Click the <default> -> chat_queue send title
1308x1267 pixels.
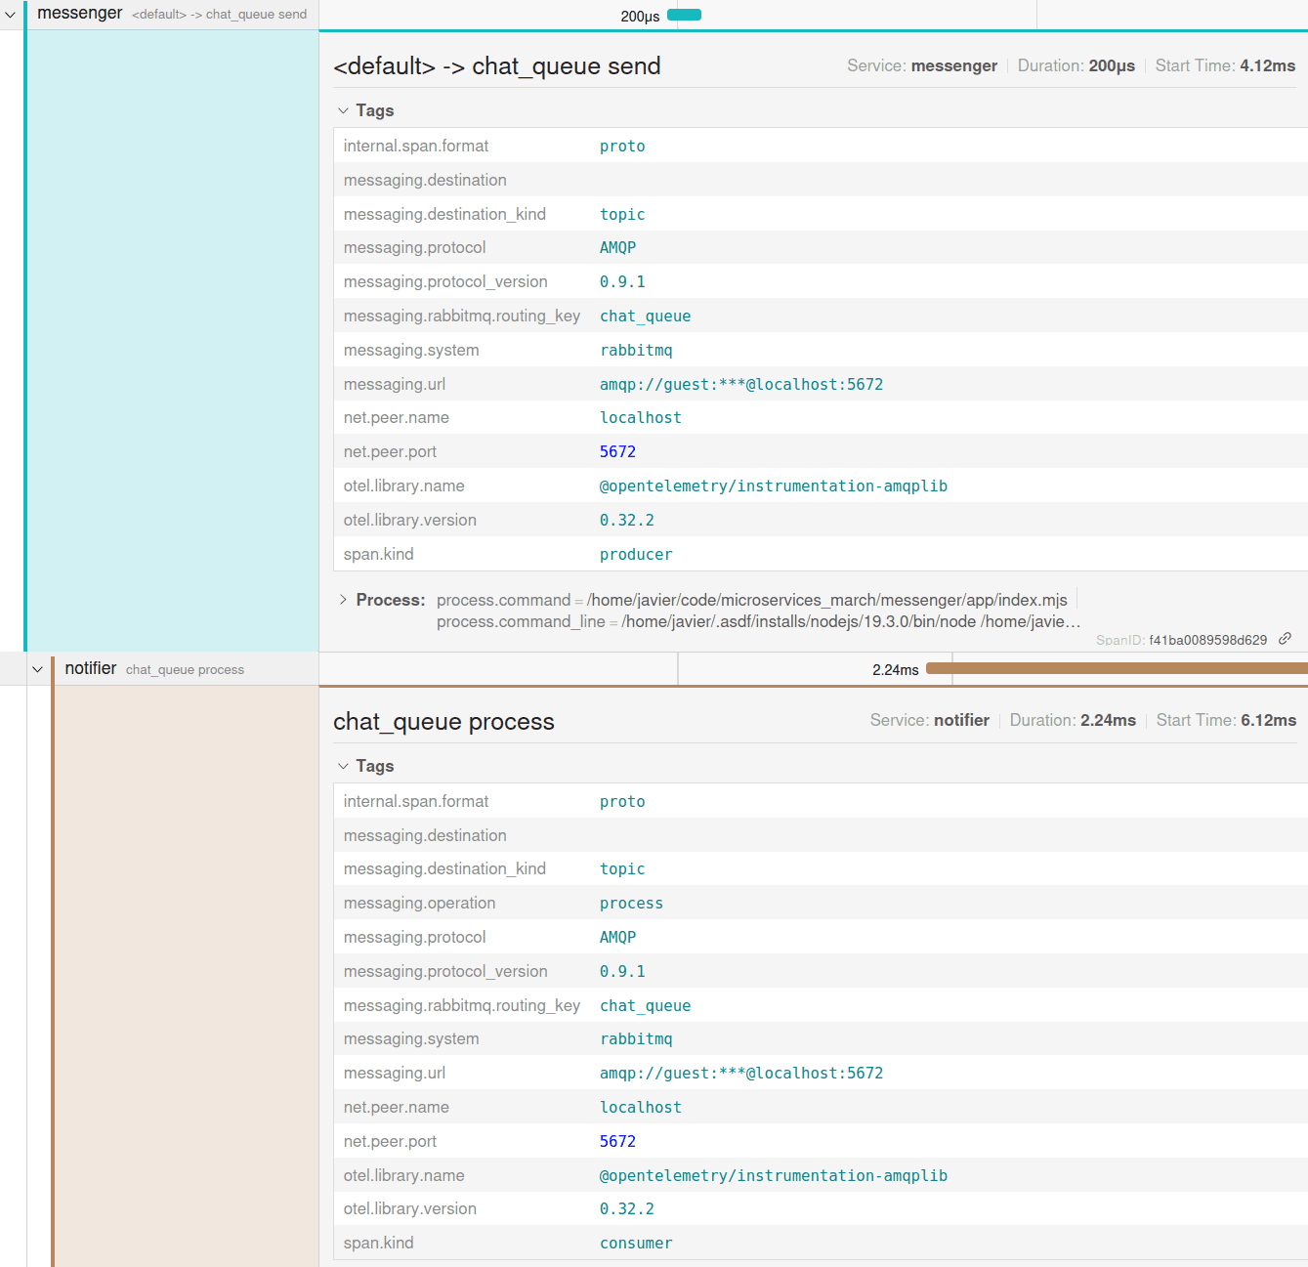pyautogui.click(x=497, y=65)
